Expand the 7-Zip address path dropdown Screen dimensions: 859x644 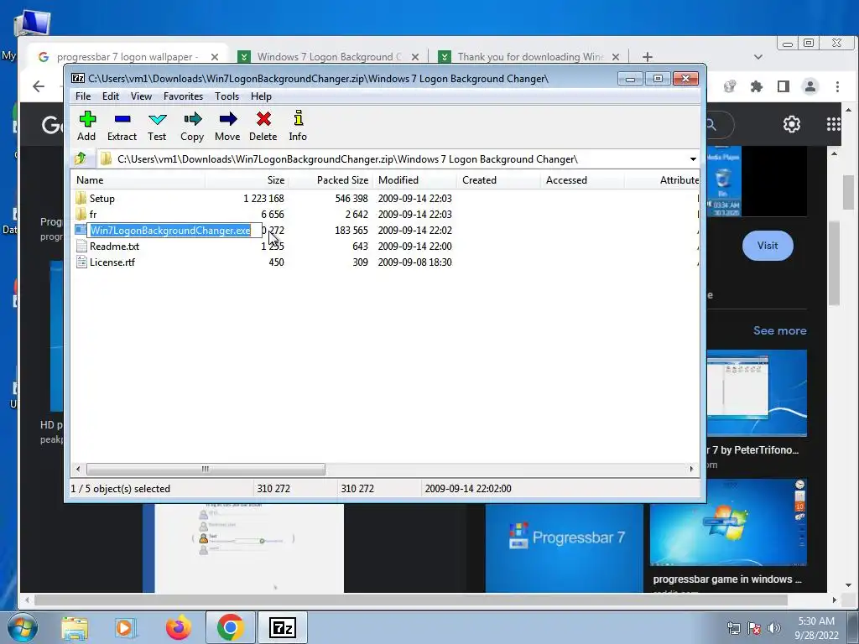(692, 159)
